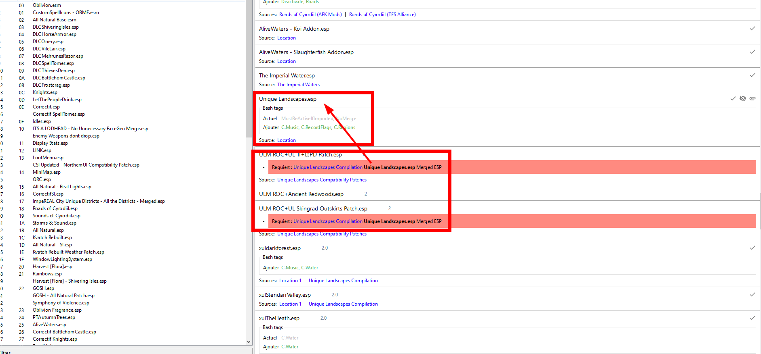Select PTAutumnTrees.esp in the plugin list
This screenshot has width=761, height=354.
click(x=54, y=317)
